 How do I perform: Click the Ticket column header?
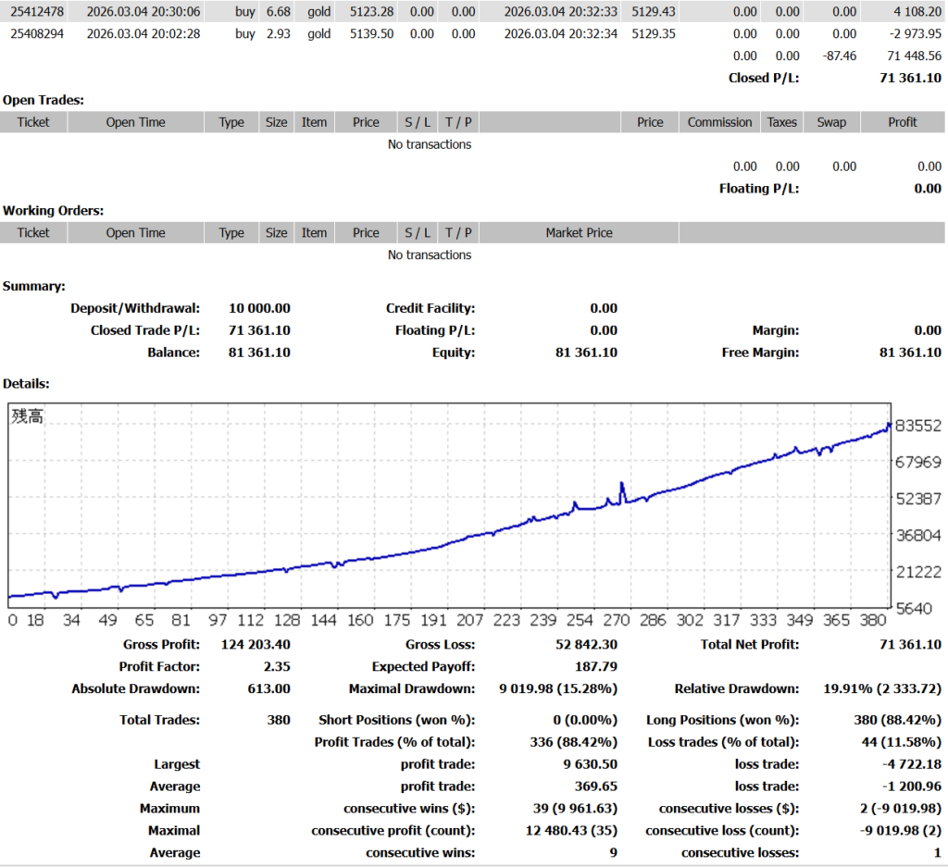[33, 121]
